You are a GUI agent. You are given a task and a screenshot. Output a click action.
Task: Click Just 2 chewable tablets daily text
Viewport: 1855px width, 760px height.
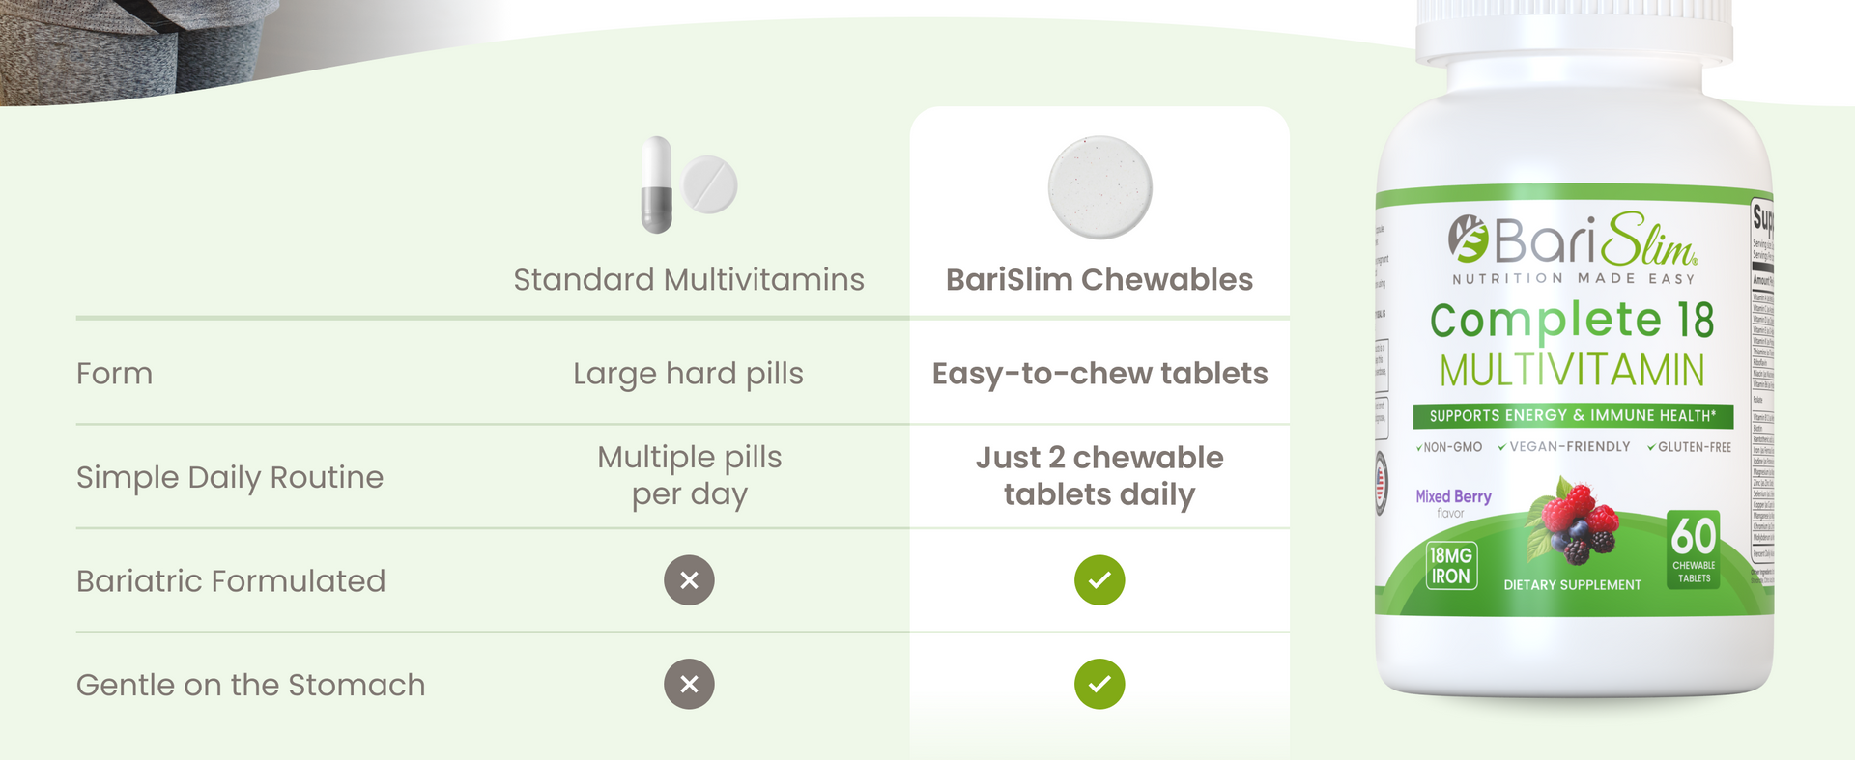pyautogui.click(x=1099, y=476)
